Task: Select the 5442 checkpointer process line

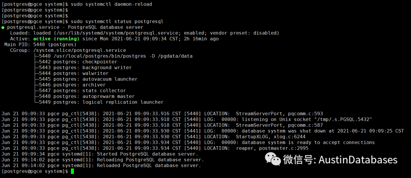Action: (x=76, y=62)
